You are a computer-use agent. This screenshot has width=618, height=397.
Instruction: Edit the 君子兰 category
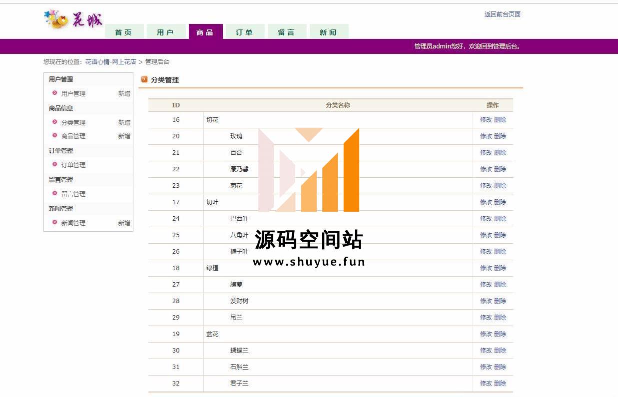[486, 384]
